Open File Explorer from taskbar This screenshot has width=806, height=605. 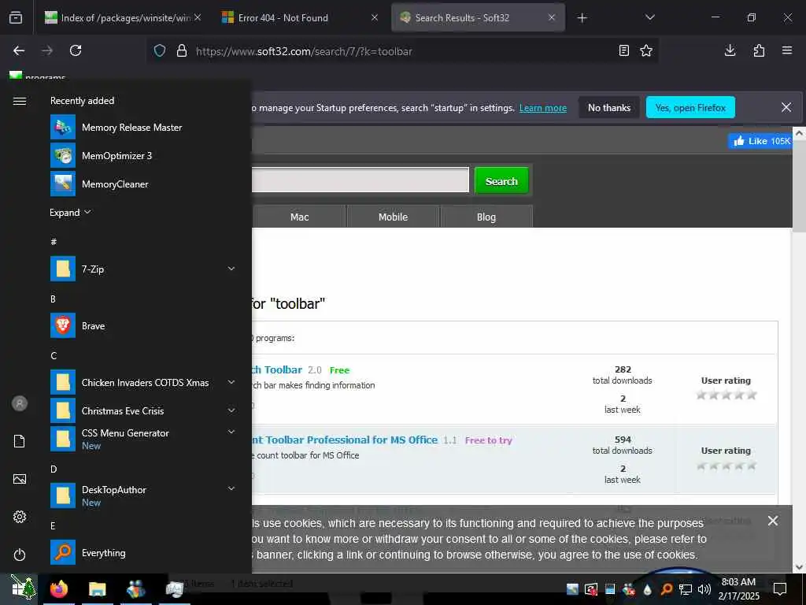pos(97,588)
